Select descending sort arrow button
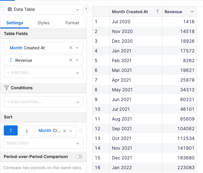 [27, 130]
